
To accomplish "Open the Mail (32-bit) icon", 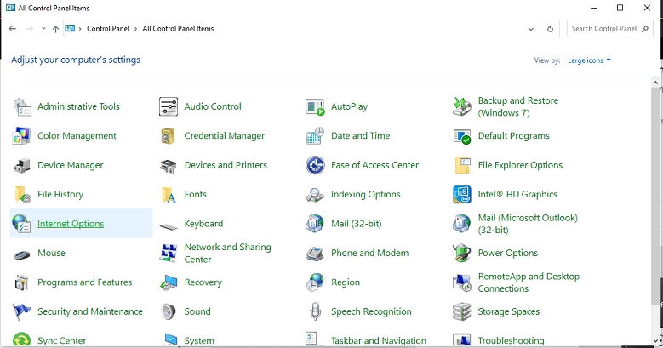I will point(315,224).
